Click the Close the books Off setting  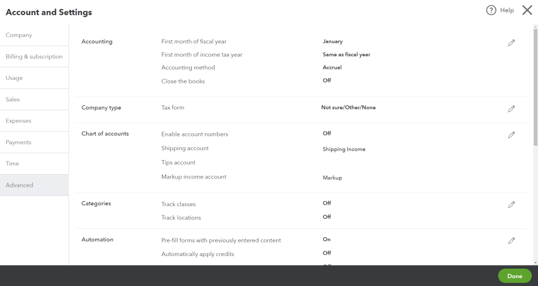point(327,81)
